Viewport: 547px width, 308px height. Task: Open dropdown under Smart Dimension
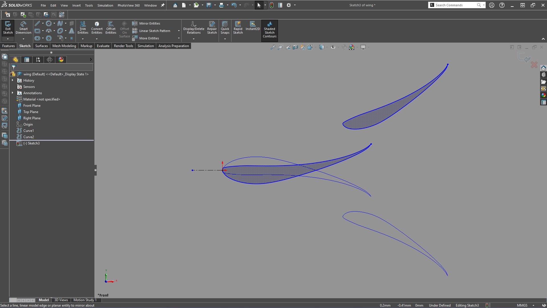tap(23, 39)
